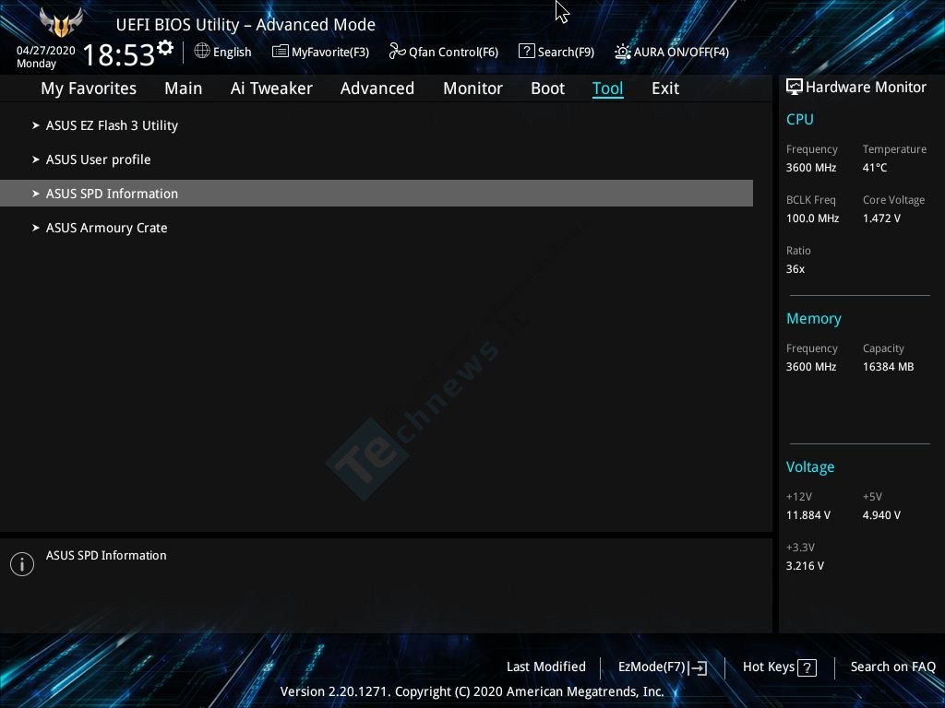Click BCLK Freq value 100.0 MHz
The height and width of the screenshot is (708, 945).
[812, 218]
